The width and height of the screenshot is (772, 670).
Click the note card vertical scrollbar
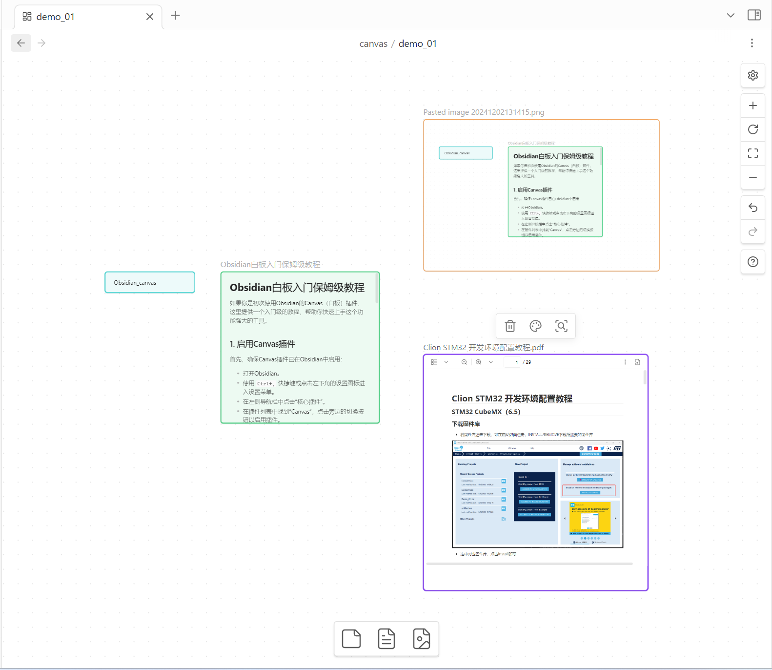[377, 288]
